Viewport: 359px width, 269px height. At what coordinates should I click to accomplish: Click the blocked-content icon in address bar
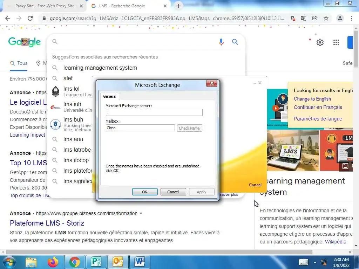(293, 18)
